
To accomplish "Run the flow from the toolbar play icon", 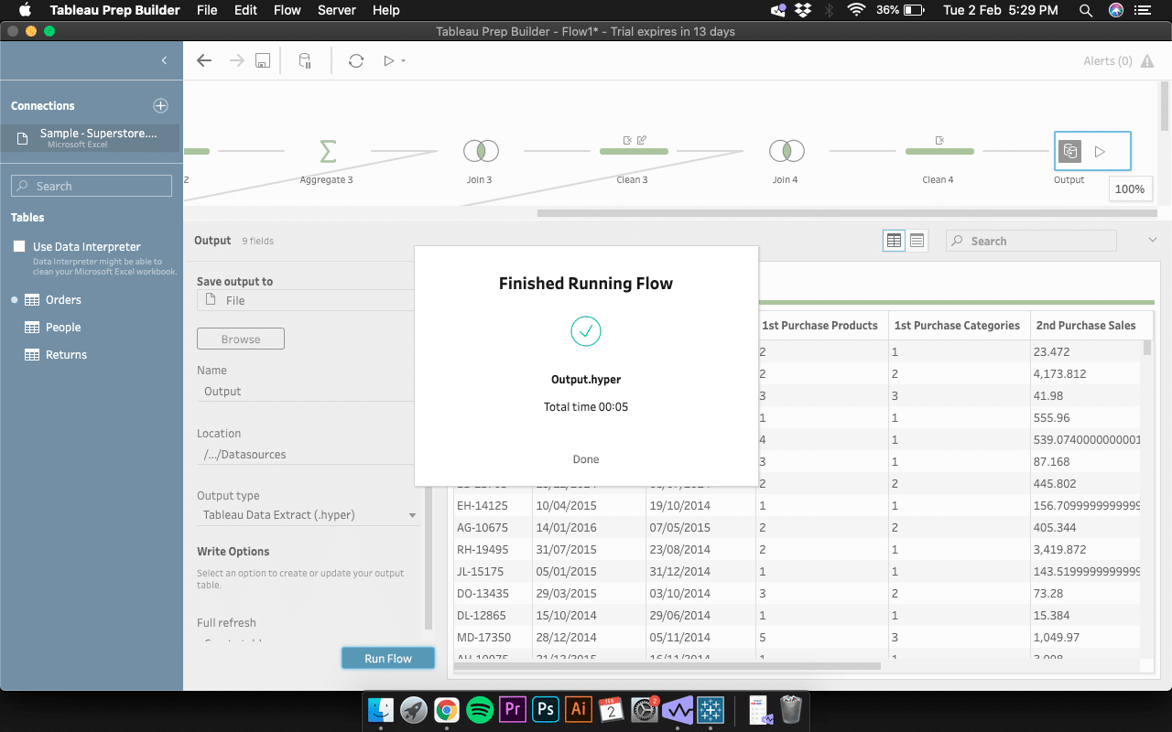I will tap(388, 61).
